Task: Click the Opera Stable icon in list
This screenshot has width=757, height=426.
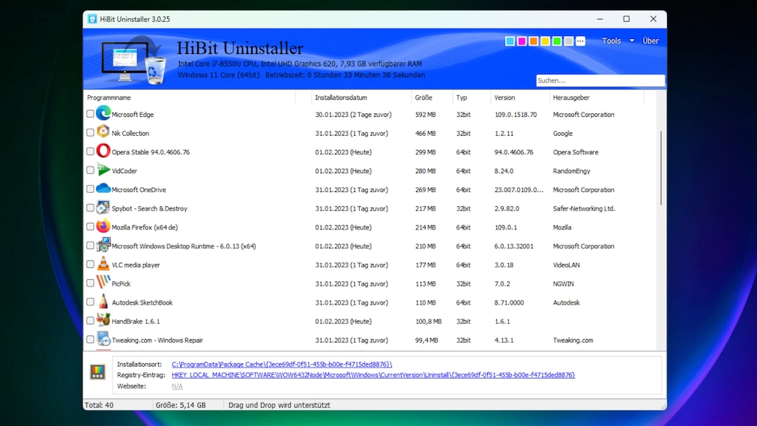Action: click(x=103, y=151)
